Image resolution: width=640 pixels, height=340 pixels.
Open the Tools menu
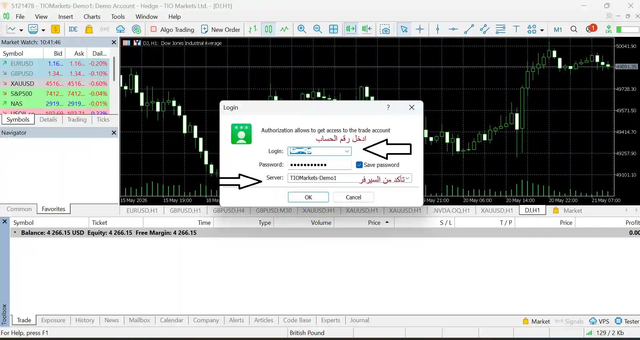tap(118, 16)
